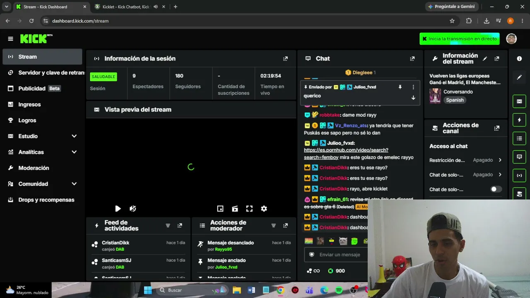530x298 pixels.
Task: Click the clip icon under stream preview
Action: click(x=235, y=209)
